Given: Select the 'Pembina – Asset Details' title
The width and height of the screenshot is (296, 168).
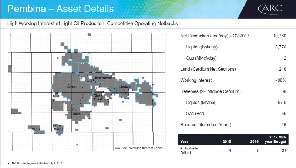Looking at the screenshot, I should 60,9.
